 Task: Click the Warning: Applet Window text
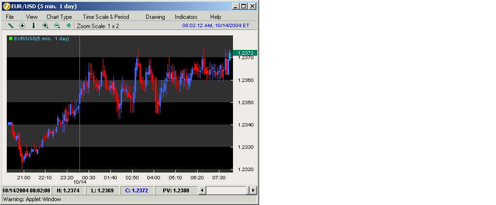point(32,199)
